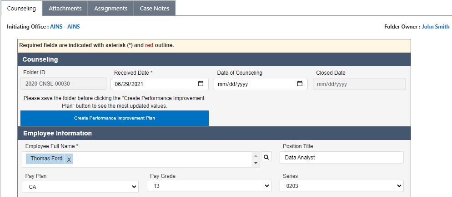Switch to the Counseling tab
The width and height of the screenshot is (452, 197).
[x=21, y=8]
